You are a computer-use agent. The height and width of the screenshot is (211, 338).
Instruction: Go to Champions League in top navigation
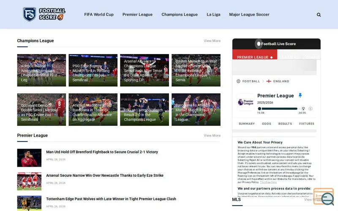point(180,14)
